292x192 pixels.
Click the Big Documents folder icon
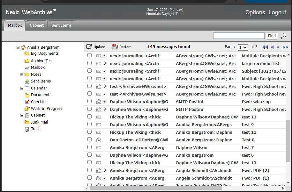tap(27, 54)
